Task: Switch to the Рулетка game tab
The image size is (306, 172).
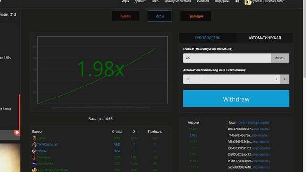Action: 125,16
